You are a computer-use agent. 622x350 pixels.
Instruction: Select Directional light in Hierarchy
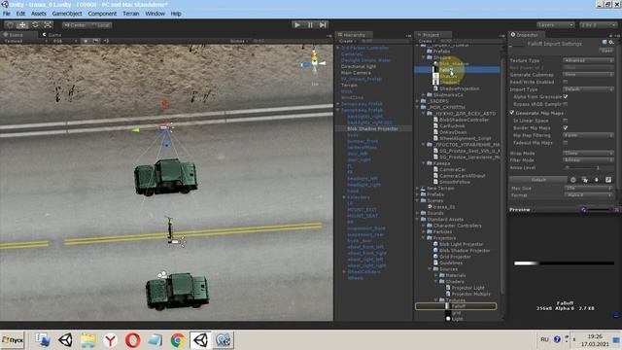click(x=359, y=67)
